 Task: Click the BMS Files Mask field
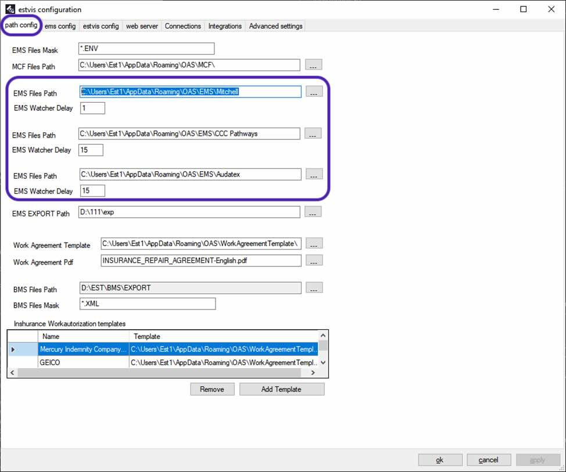click(148, 304)
